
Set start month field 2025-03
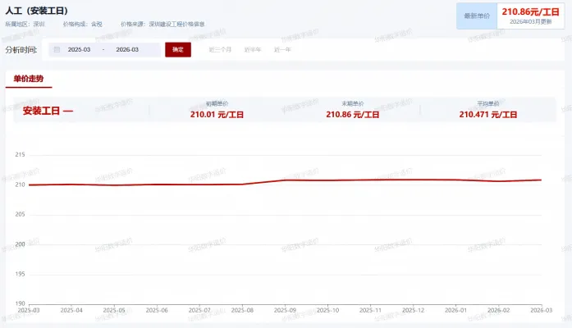tap(79, 49)
